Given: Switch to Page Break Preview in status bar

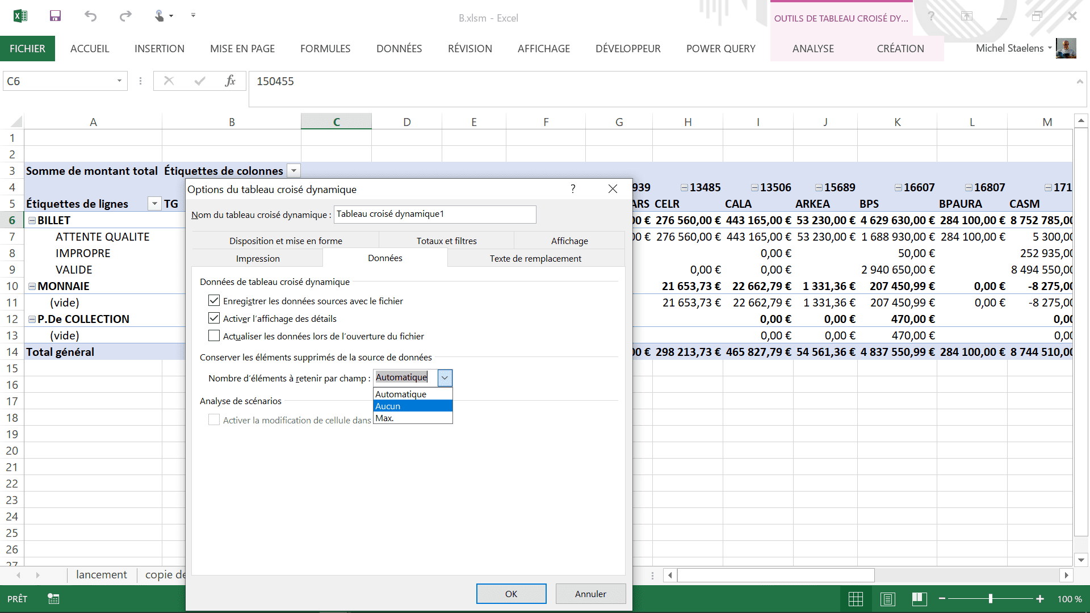Looking at the screenshot, I should coord(919,599).
